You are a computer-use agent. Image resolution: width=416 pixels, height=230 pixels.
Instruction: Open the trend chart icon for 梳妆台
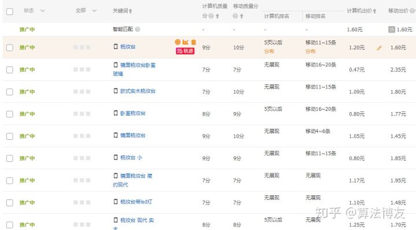click(x=185, y=42)
